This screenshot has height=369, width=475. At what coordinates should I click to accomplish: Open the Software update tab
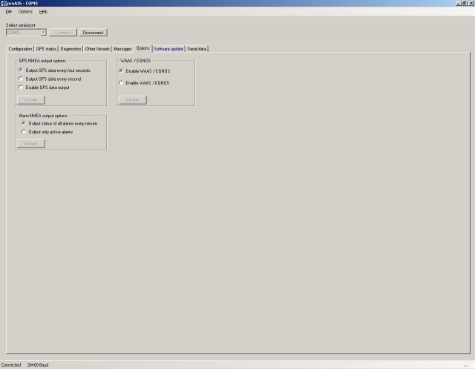click(168, 49)
